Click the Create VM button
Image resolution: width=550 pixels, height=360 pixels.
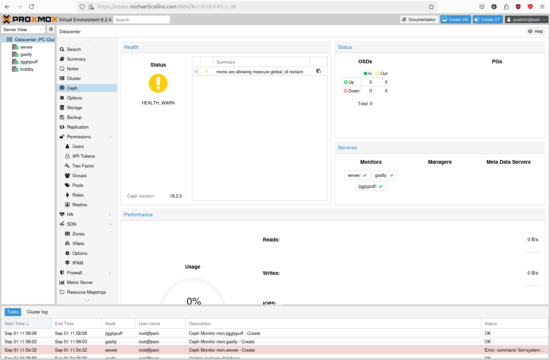(x=455, y=19)
